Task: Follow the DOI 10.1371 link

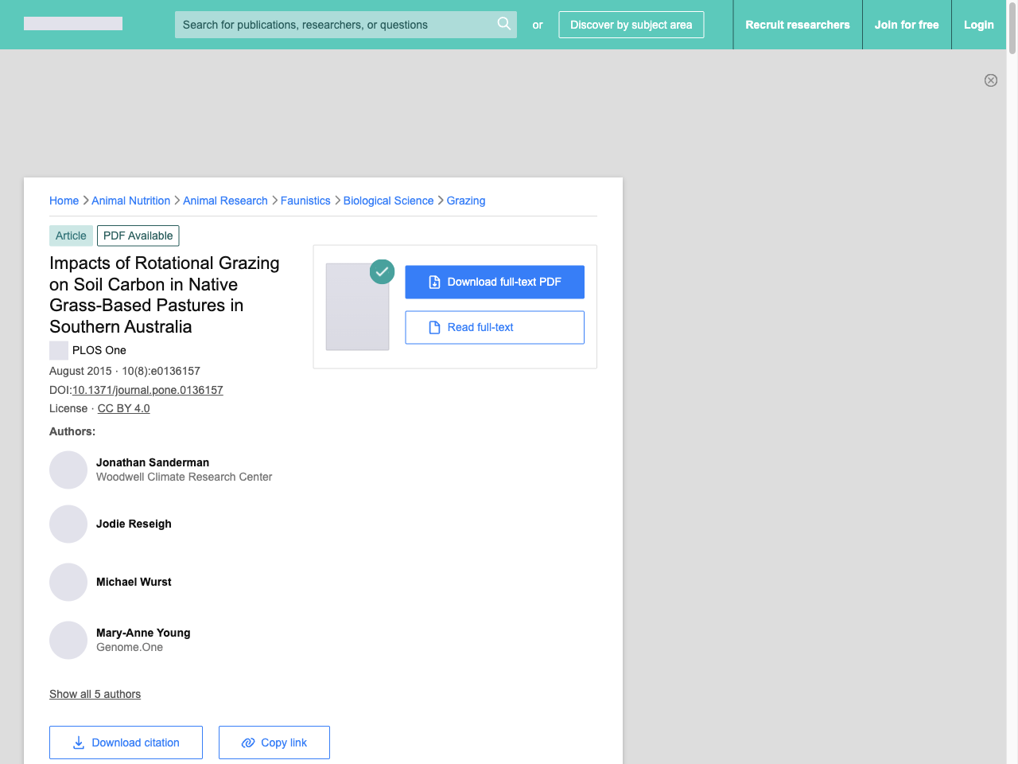Action: pos(147,390)
